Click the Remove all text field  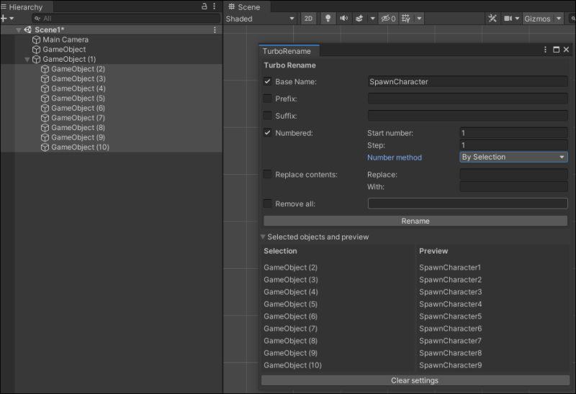click(467, 203)
